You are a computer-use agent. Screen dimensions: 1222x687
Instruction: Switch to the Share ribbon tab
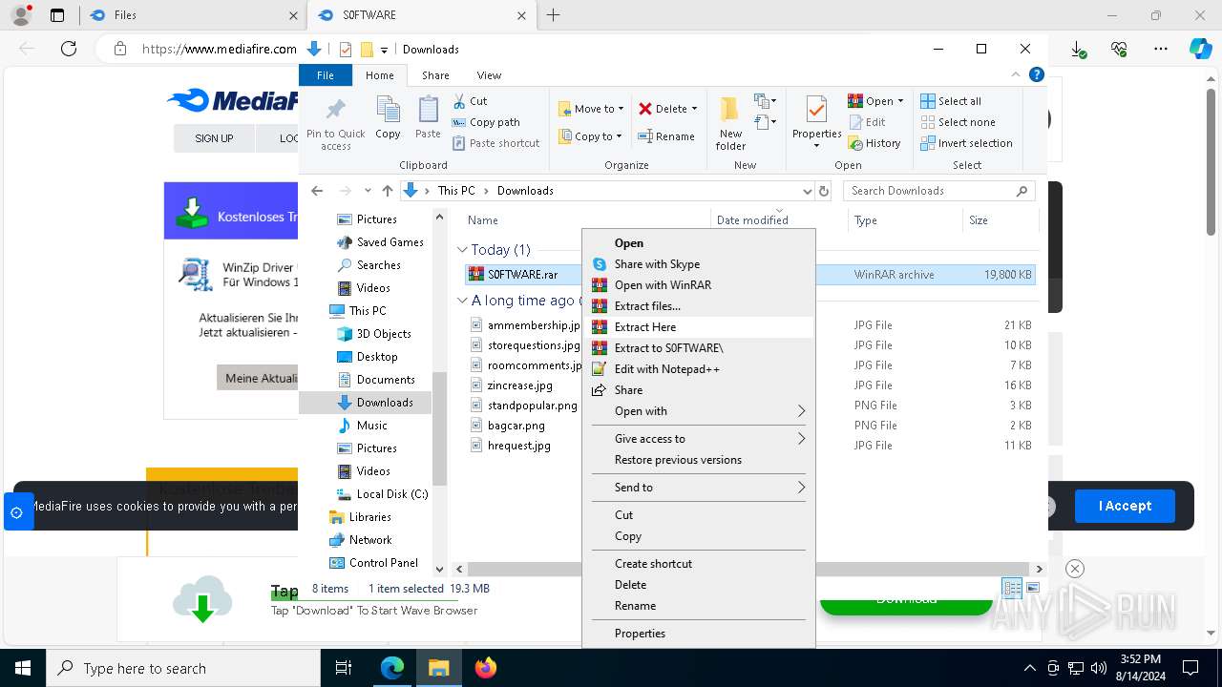(435, 75)
